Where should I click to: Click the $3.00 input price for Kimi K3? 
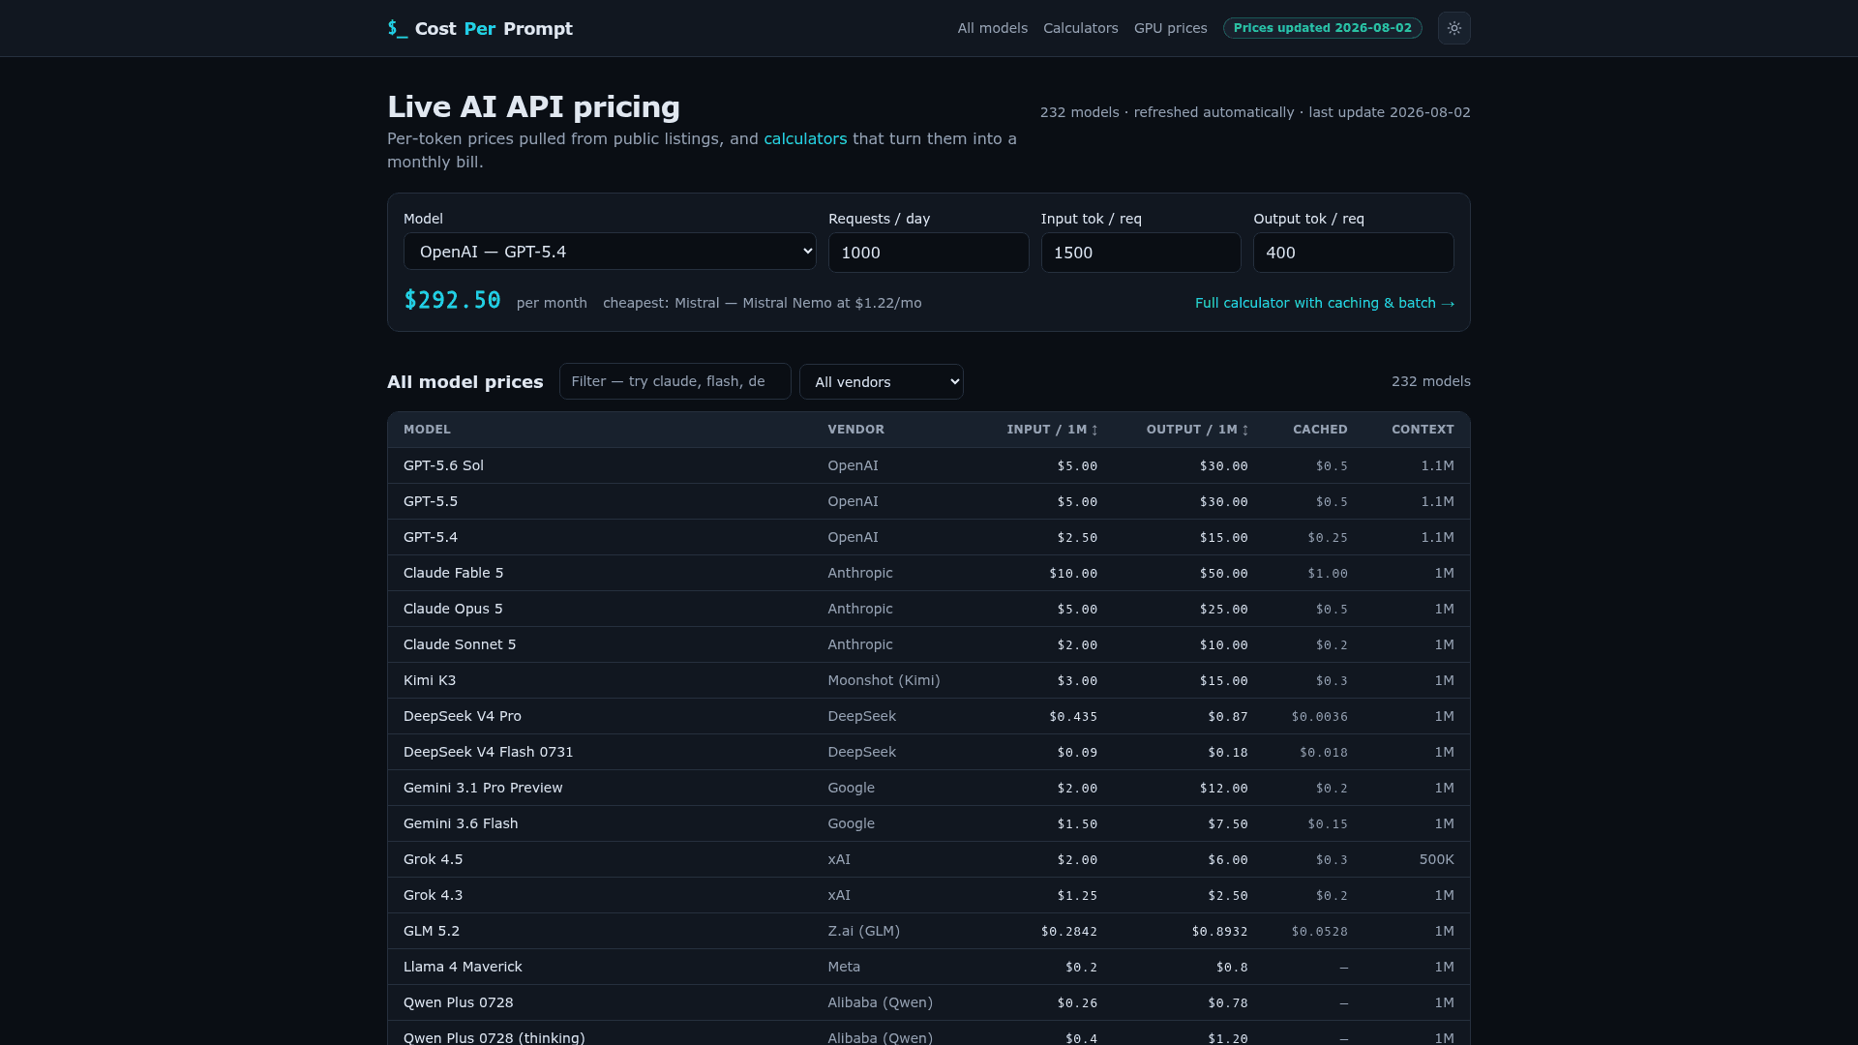click(x=1077, y=681)
